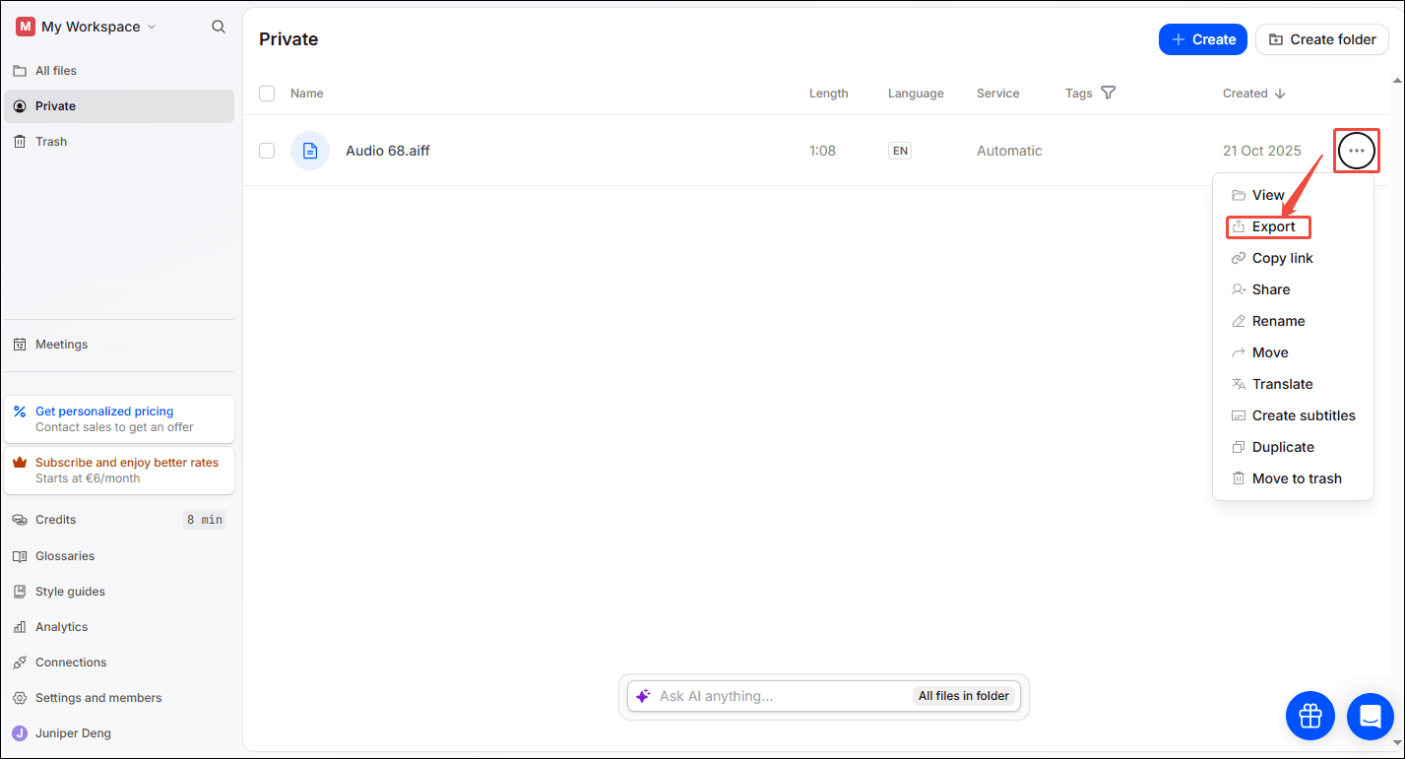Open Connections in the sidebar
This screenshot has width=1405, height=759.
119,663
